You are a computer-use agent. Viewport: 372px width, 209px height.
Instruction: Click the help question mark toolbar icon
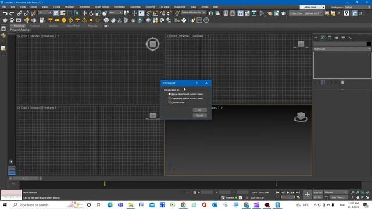click(x=206, y=20)
